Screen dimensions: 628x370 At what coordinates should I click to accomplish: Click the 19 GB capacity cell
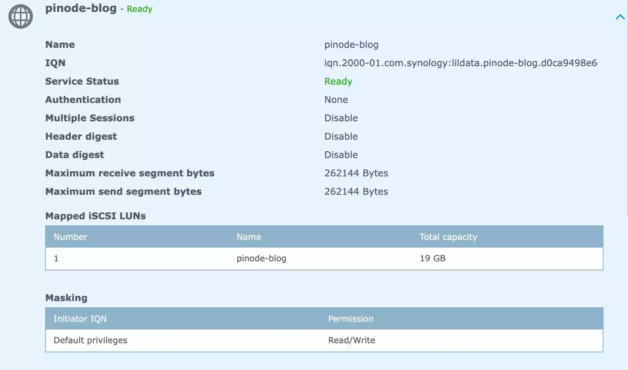coord(432,258)
